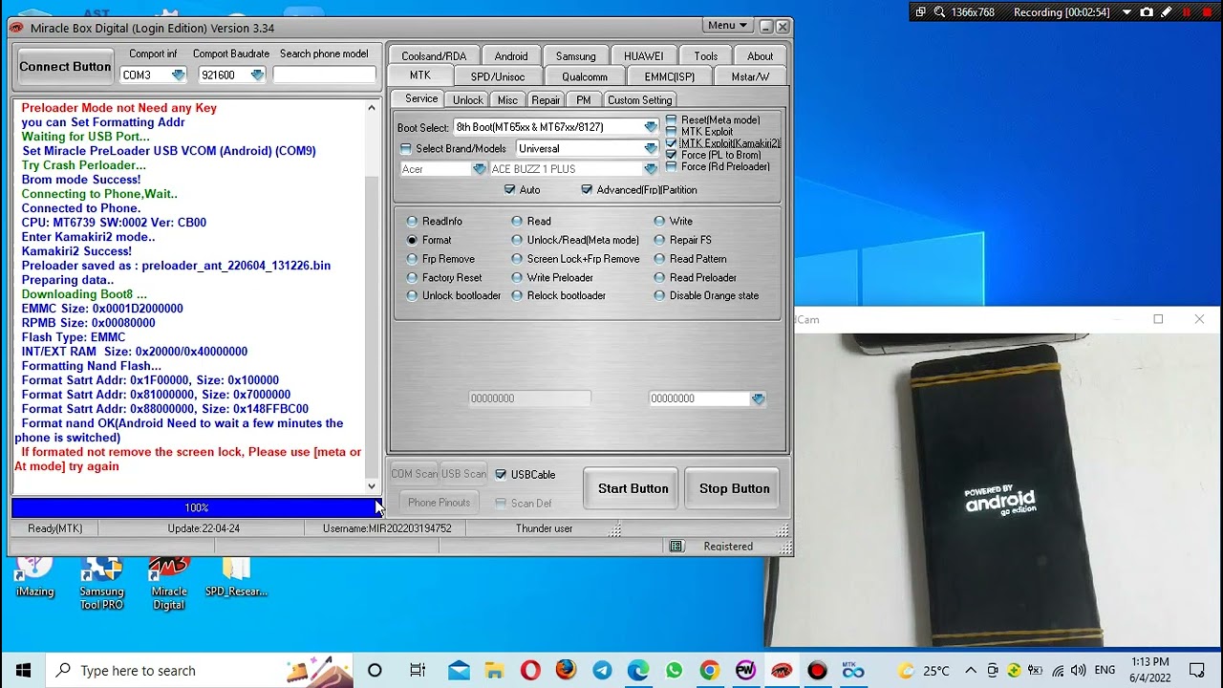Open the Windows notification center

[1196, 670]
